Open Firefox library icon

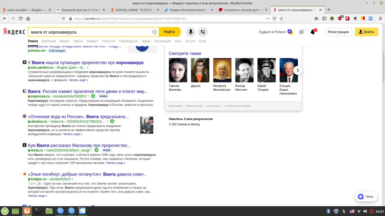[317, 18]
